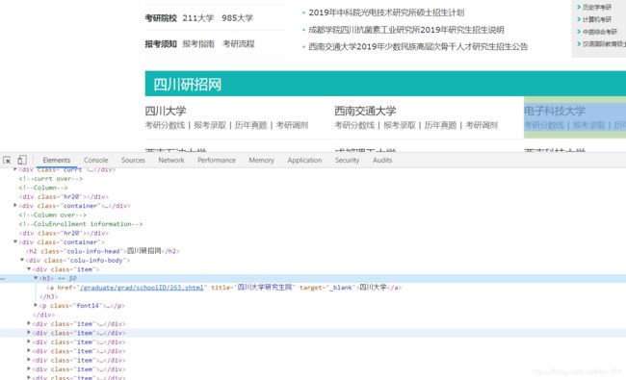Image resolution: width=626 pixels, height=380 pixels.
Task: Open 2019年中科院光电技术研究所 news link
Action: pos(386,13)
